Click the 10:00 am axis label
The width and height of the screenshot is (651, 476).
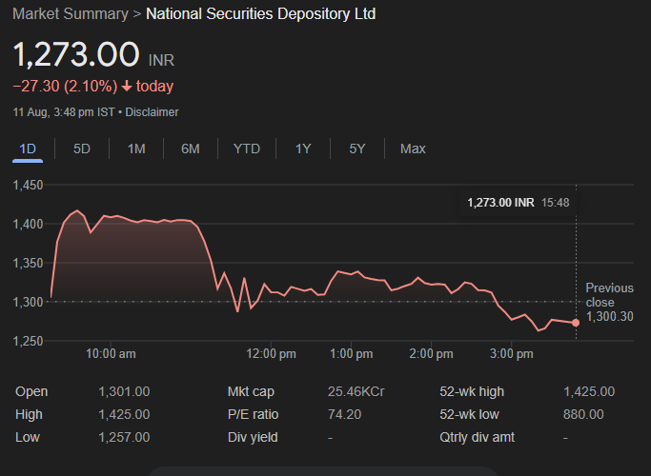coord(111,354)
